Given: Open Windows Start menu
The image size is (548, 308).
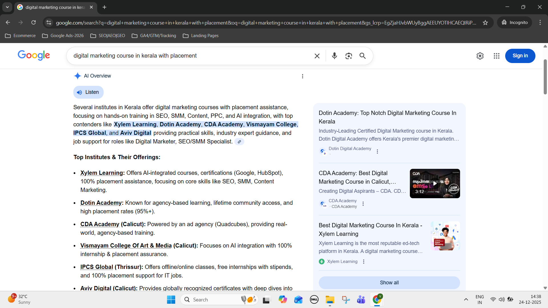Looking at the screenshot, I should click(x=171, y=300).
